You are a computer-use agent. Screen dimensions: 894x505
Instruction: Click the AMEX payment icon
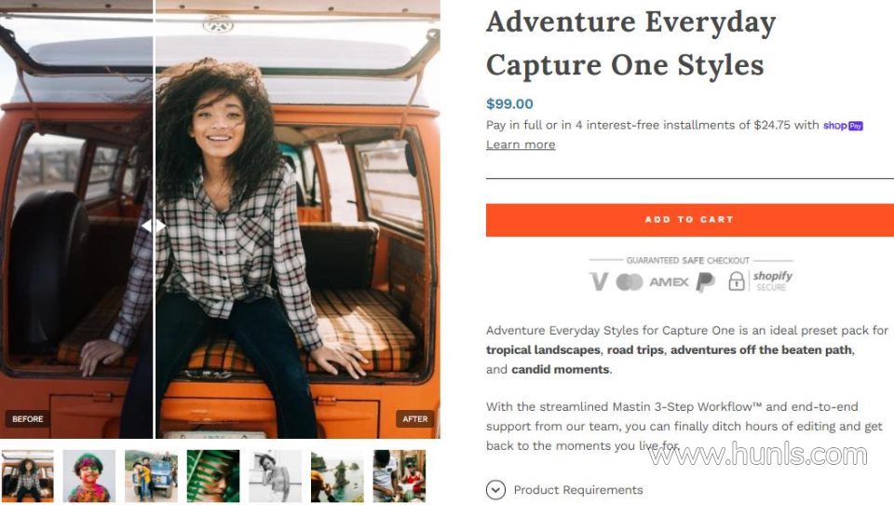pyautogui.click(x=669, y=282)
